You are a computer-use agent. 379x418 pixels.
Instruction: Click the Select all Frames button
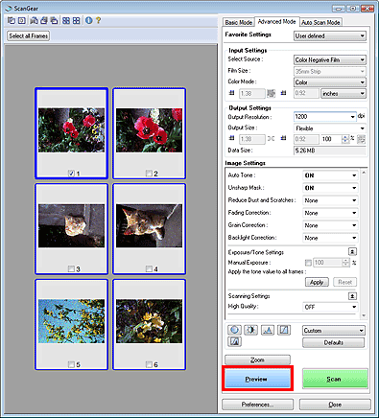pyautogui.click(x=29, y=35)
